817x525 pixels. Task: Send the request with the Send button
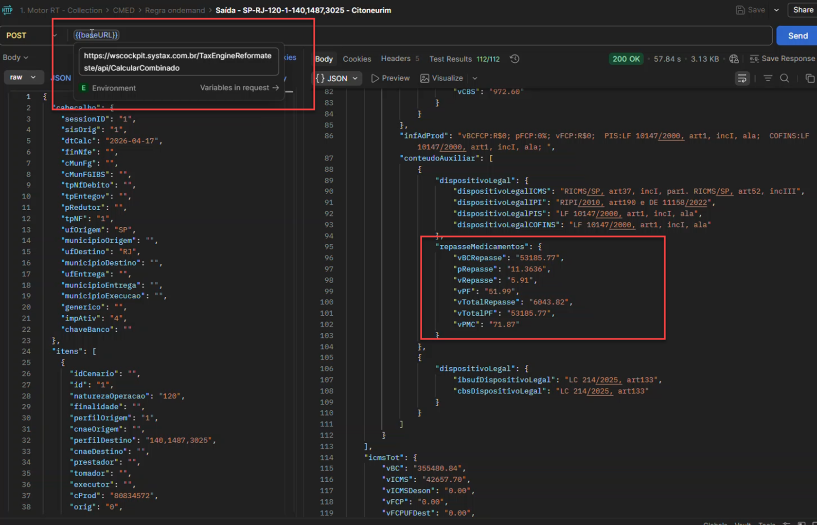pos(798,36)
